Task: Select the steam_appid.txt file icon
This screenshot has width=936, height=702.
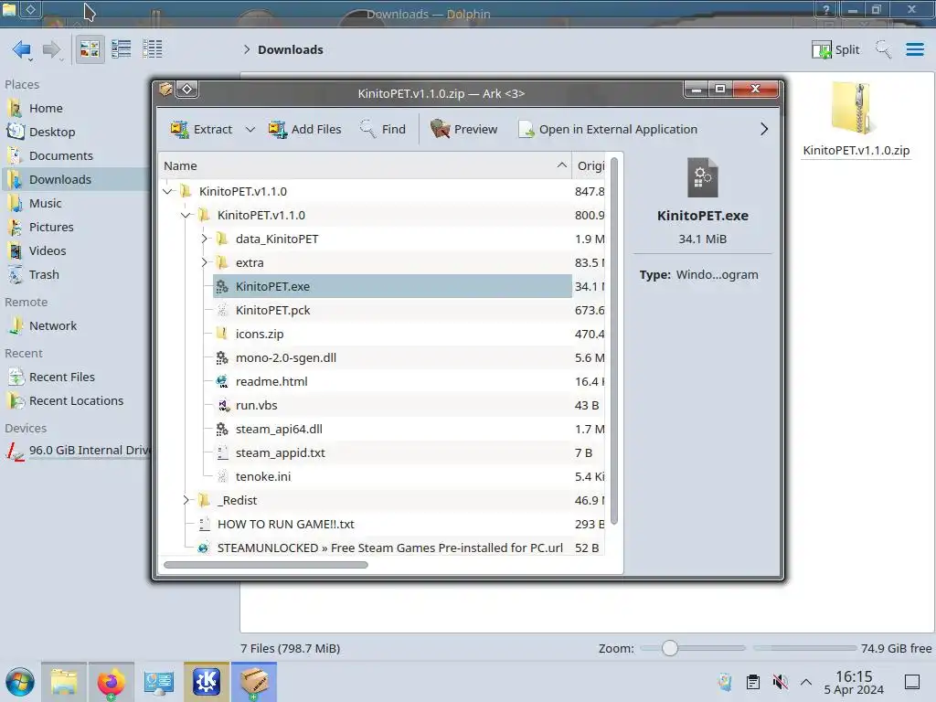Action: 222,453
